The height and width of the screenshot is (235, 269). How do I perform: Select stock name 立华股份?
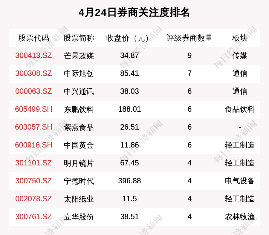[79, 217]
